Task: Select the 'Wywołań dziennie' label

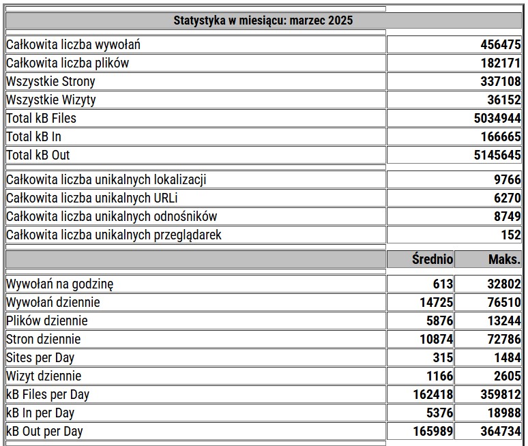Action: point(53,302)
